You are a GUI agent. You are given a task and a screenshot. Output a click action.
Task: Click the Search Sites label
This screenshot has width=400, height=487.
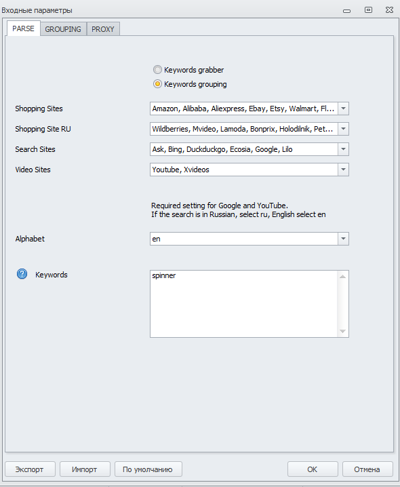click(35, 149)
